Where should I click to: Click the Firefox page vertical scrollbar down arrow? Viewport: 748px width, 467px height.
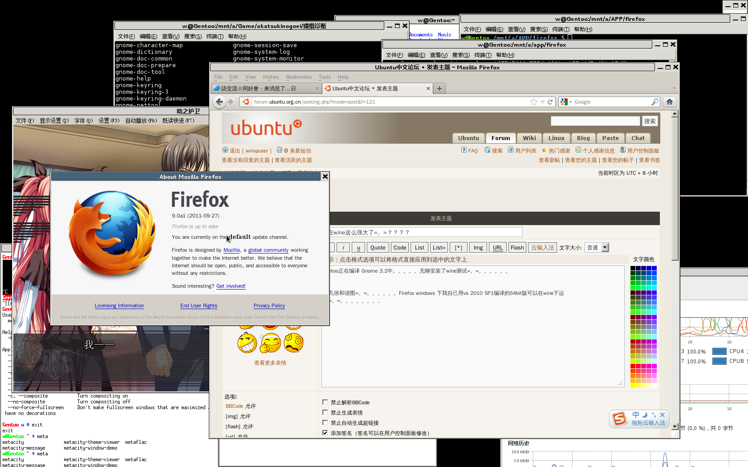[x=675, y=427]
